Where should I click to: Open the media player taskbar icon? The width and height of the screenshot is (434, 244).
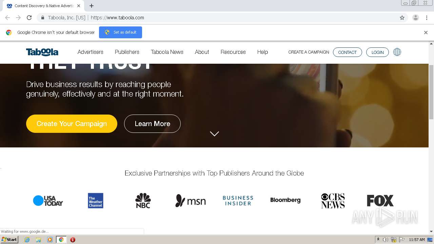coord(50,240)
